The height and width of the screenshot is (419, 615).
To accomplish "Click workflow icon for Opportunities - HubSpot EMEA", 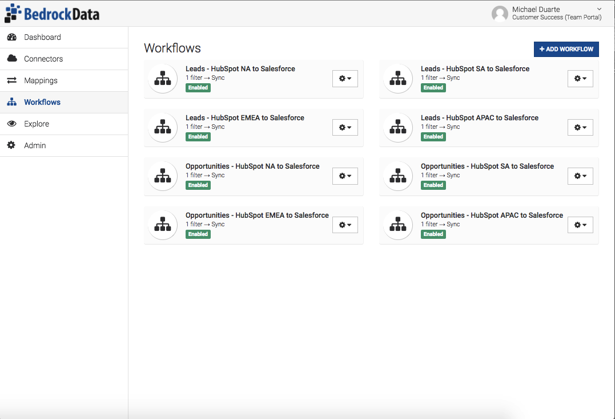I will [163, 225].
